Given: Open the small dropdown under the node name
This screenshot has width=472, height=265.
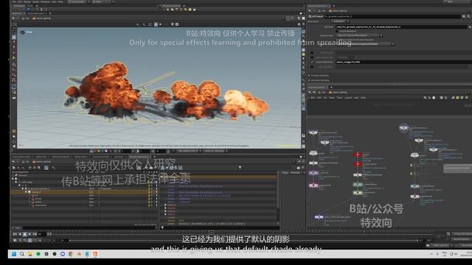Looking at the screenshot, I should pos(340,21).
